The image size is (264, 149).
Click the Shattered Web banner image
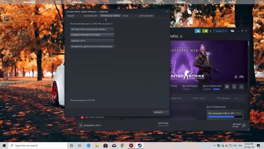[209, 61]
